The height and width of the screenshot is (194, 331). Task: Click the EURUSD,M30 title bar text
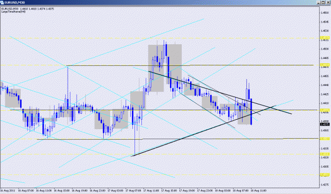point(15,3)
